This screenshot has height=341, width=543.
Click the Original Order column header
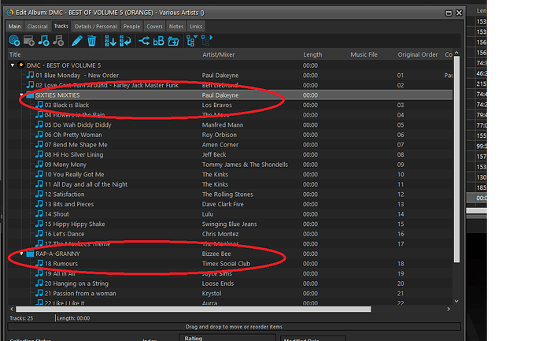click(419, 54)
